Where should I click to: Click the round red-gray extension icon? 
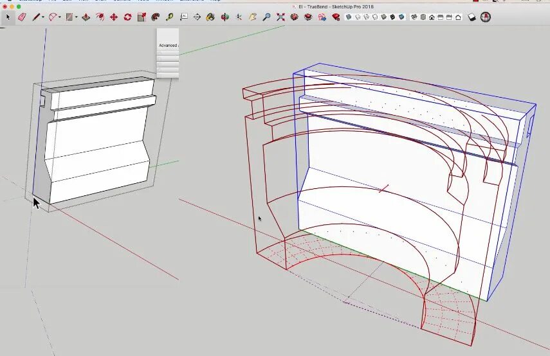[x=486, y=17]
